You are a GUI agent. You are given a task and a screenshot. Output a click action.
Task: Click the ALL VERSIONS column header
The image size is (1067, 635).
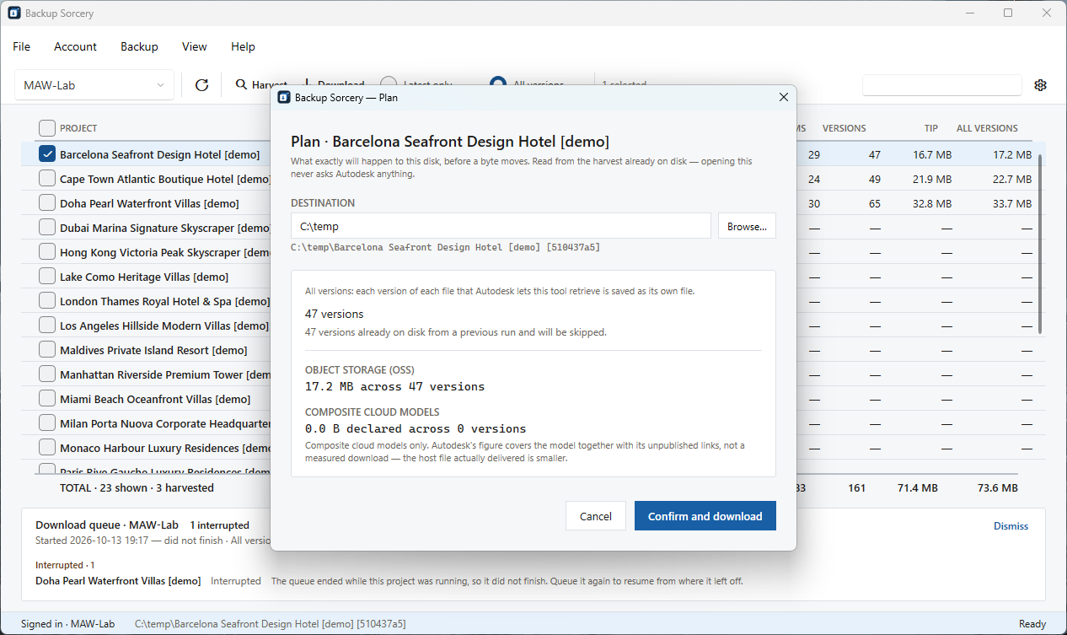pos(987,128)
